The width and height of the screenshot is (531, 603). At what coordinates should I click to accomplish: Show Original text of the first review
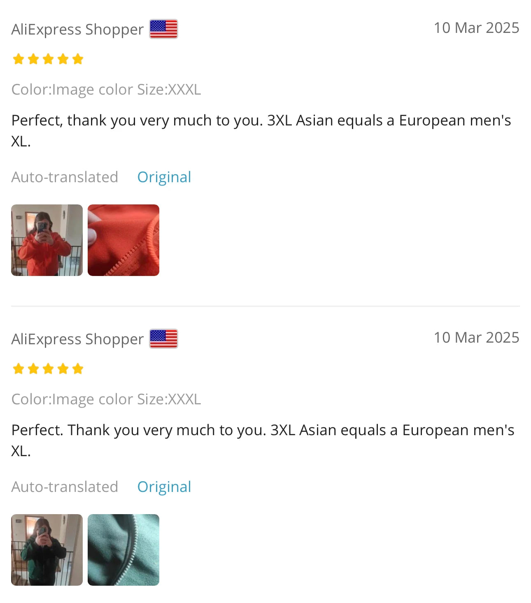164,177
